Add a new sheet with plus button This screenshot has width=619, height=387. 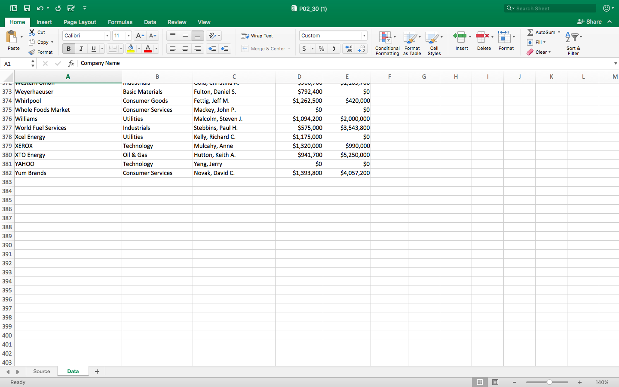pos(97,372)
